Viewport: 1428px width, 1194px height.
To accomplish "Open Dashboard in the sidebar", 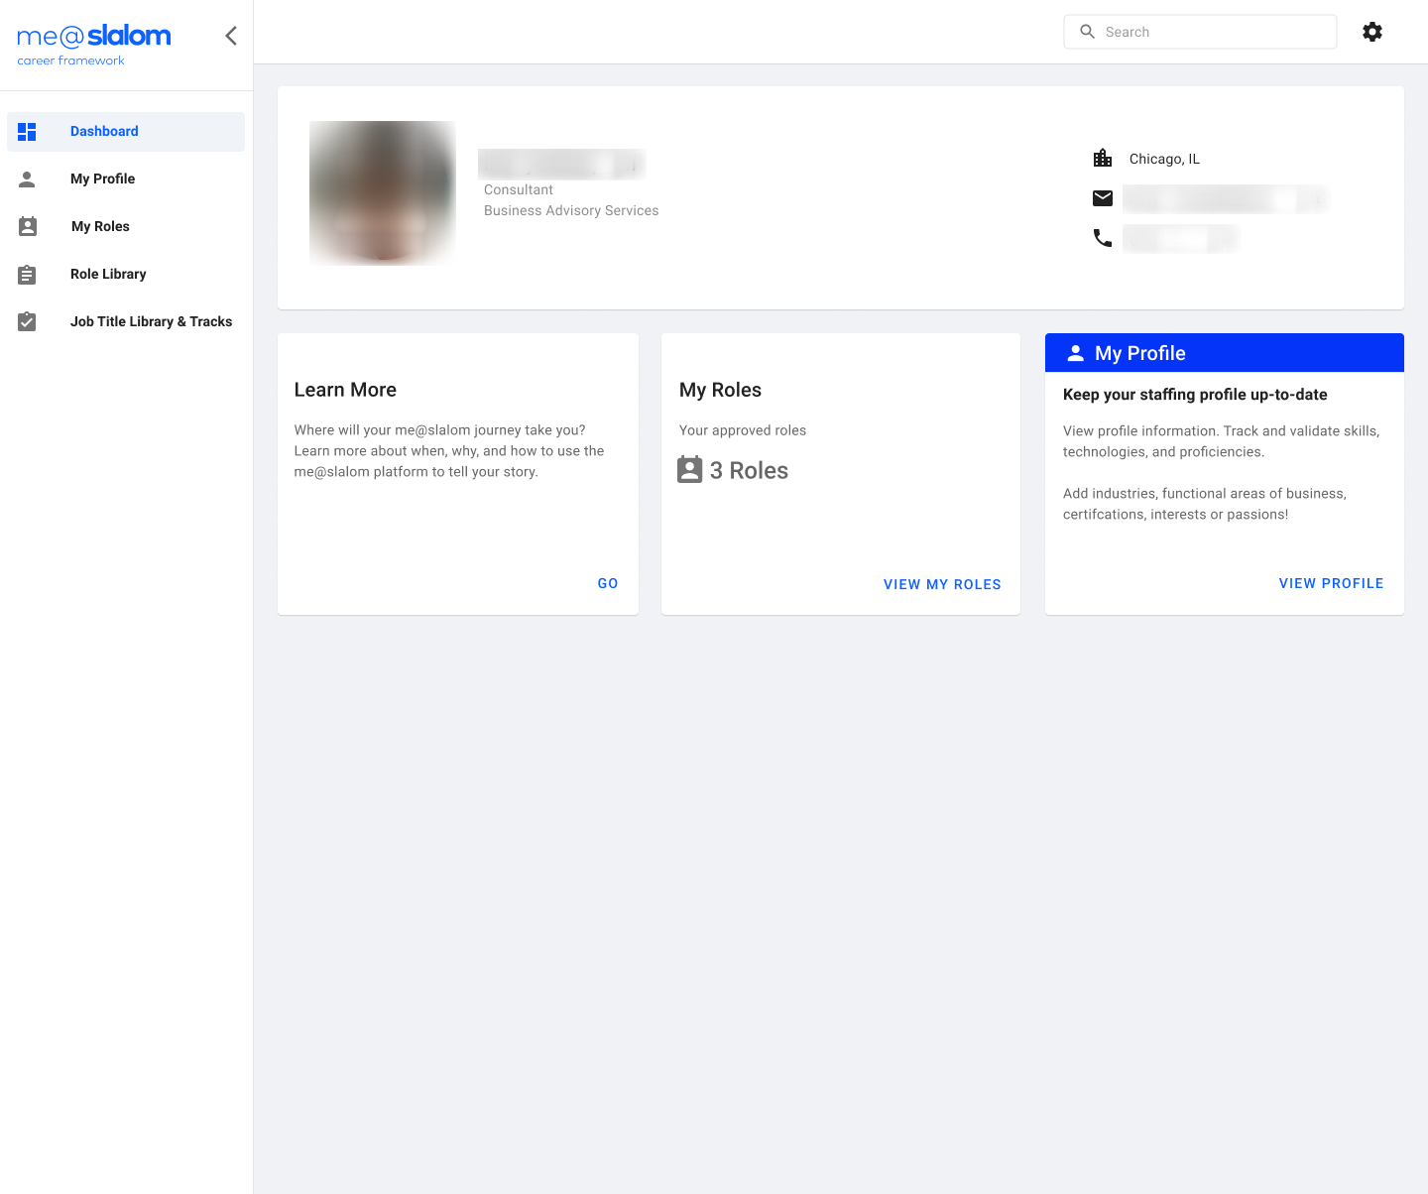I will point(126,132).
